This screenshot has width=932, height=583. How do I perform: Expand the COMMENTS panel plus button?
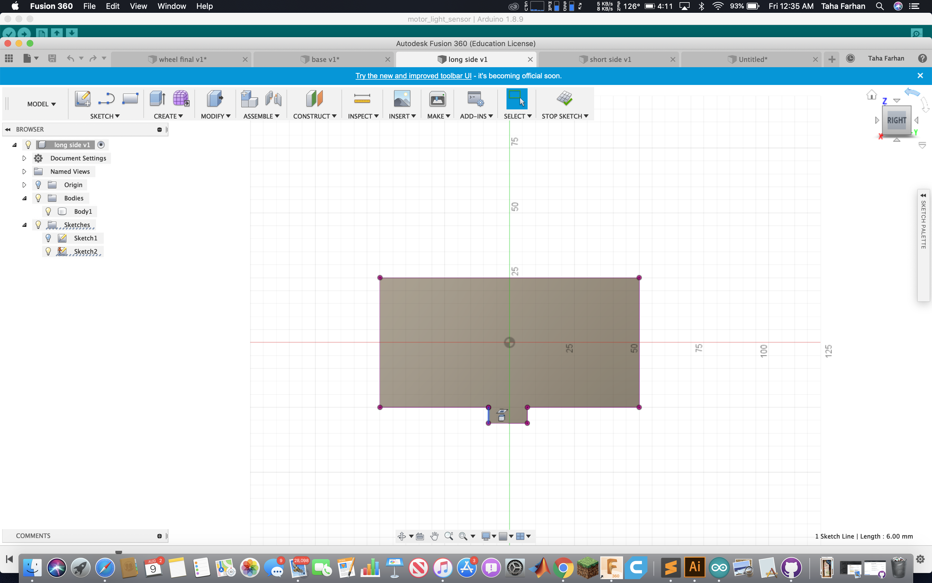[159, 536]
